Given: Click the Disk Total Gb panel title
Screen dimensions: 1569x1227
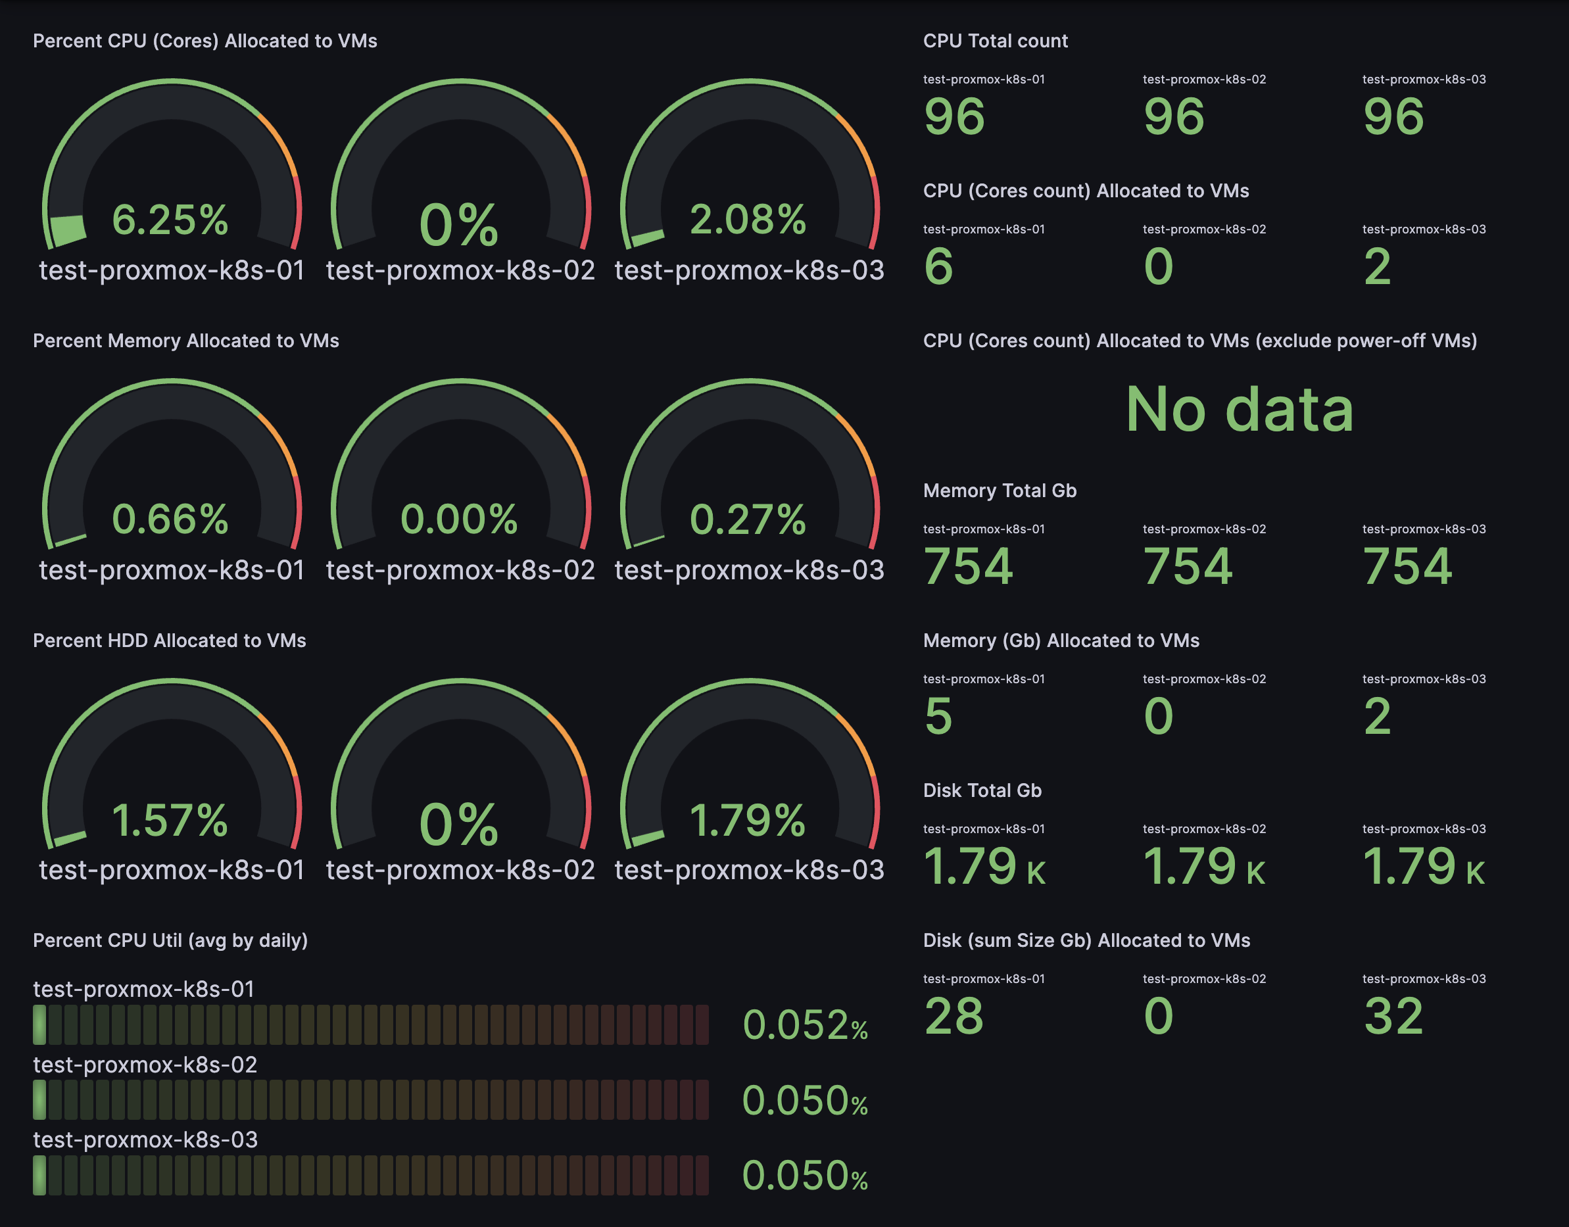Looking at the screenshot, I should tap(981, 790).
